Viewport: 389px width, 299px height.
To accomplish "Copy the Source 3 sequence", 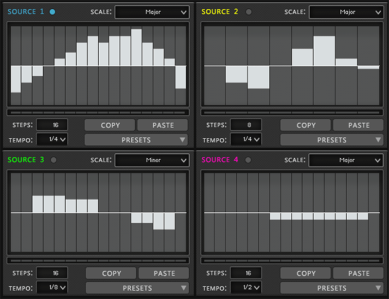I will point(111,273).
